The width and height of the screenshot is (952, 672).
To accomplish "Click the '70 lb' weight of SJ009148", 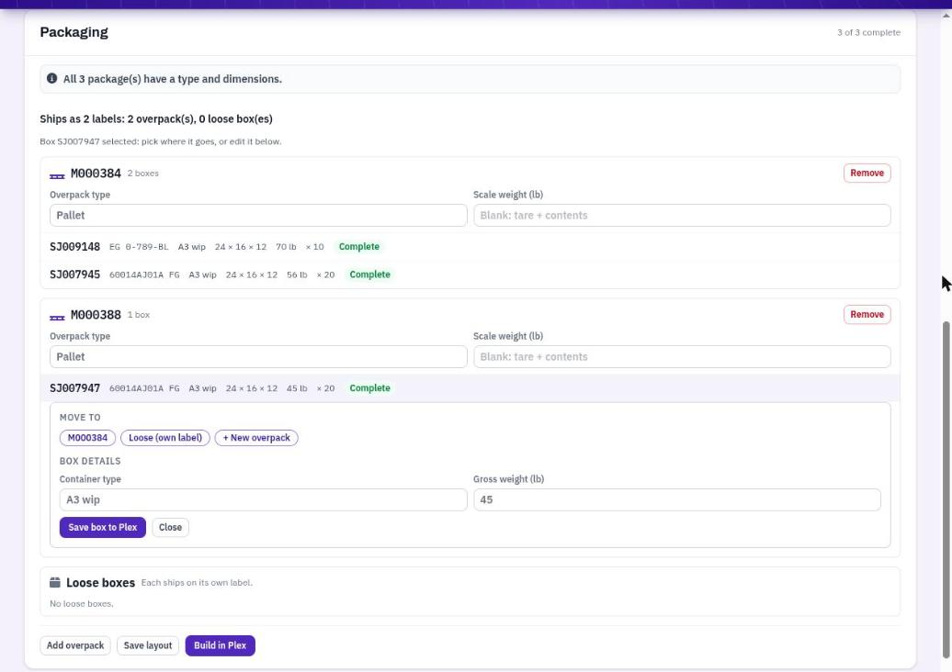I will [x=286, y=247].
